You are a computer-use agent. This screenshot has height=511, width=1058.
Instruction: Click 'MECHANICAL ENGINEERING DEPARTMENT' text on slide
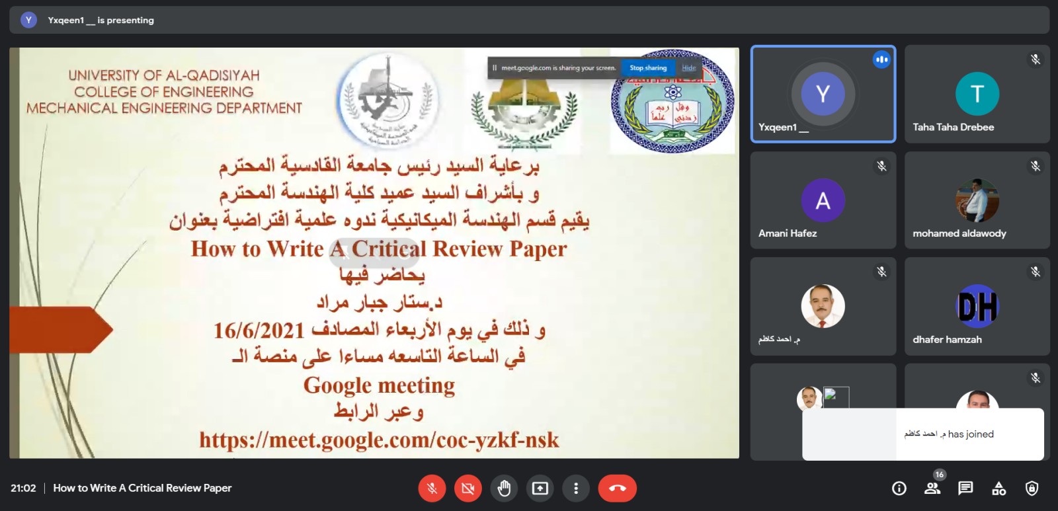pos(164,108)
